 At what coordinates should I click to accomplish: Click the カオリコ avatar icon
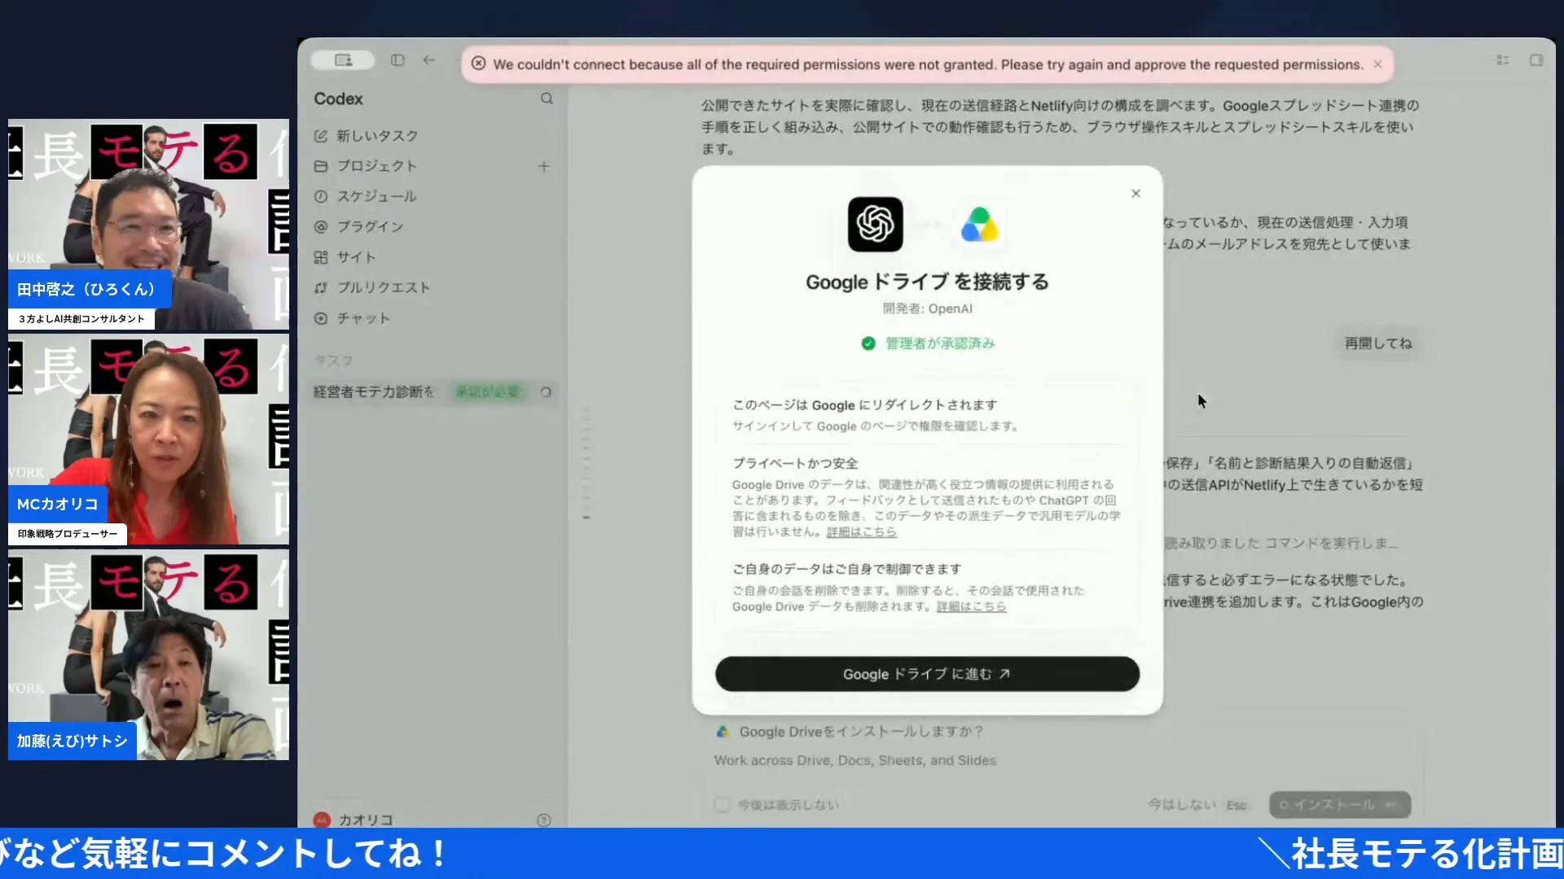(x=322, y=820)
